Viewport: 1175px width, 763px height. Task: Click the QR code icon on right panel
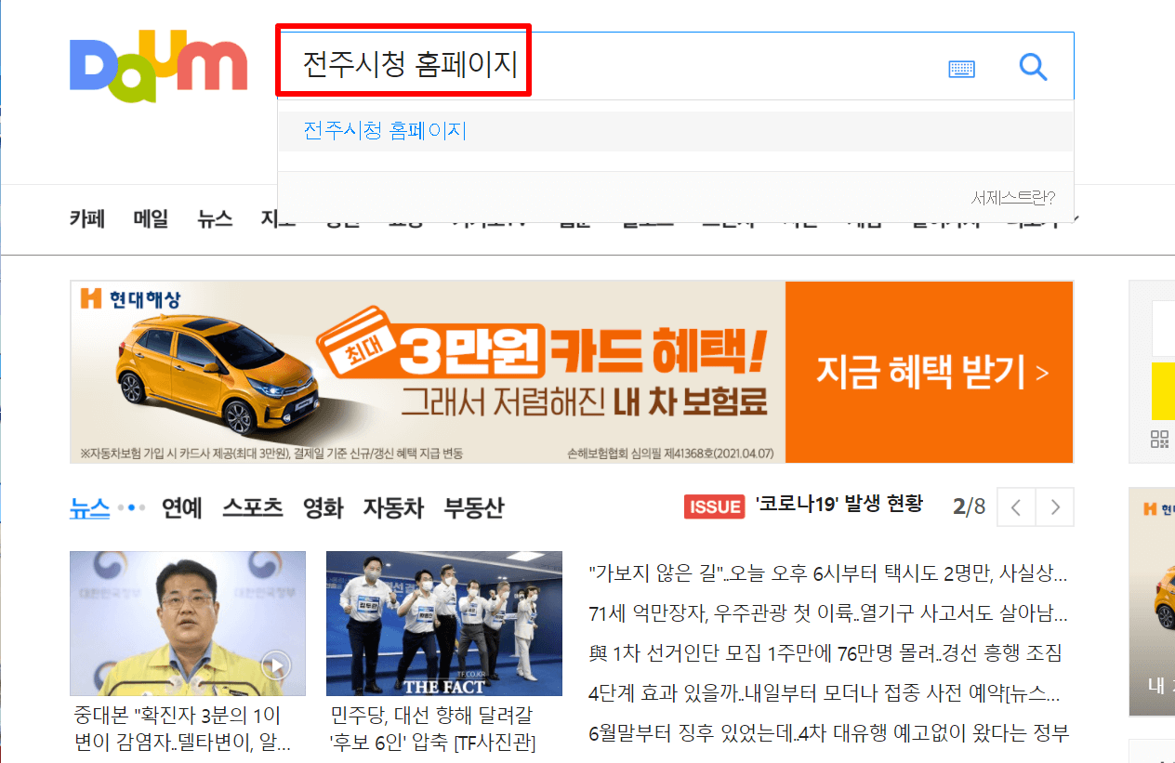click(1159, 441)
